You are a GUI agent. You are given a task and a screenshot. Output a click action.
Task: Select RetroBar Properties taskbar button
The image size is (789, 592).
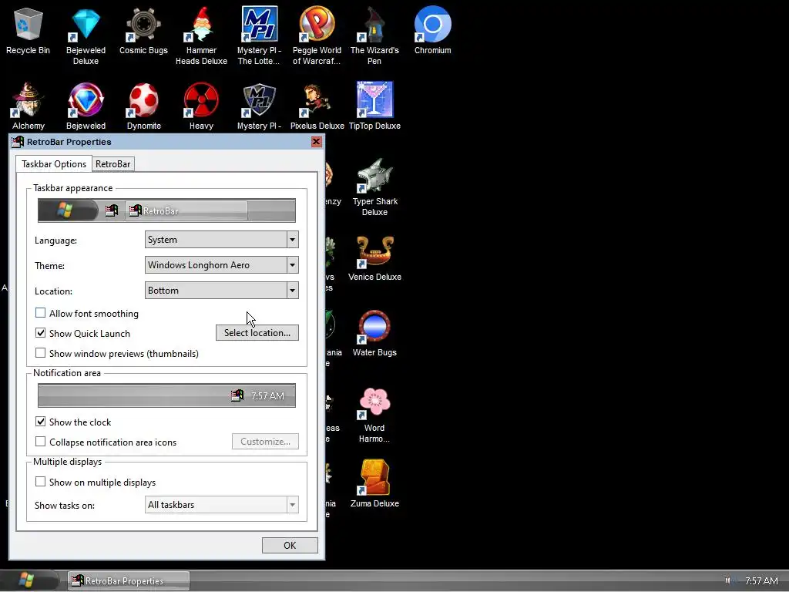[x=129, y=581]
